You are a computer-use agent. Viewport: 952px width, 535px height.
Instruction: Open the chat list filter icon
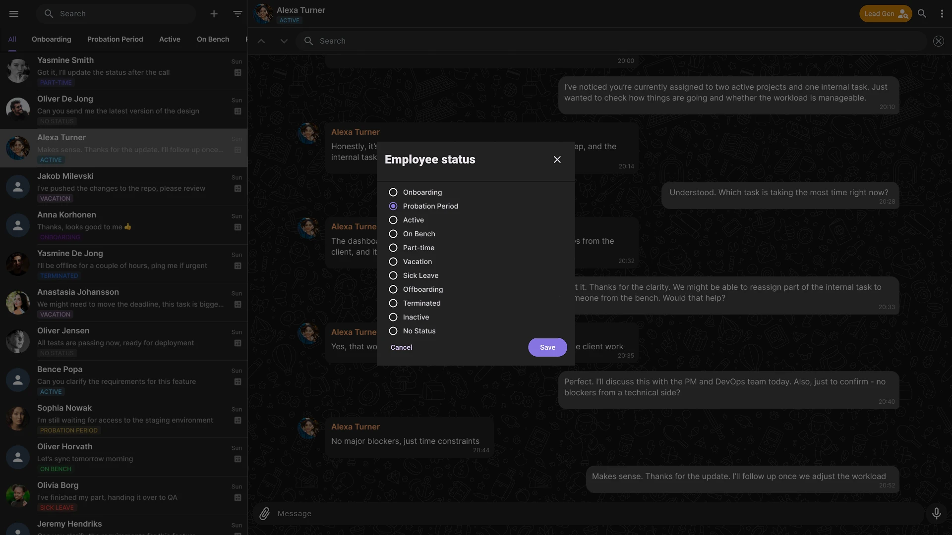[238, 14]
